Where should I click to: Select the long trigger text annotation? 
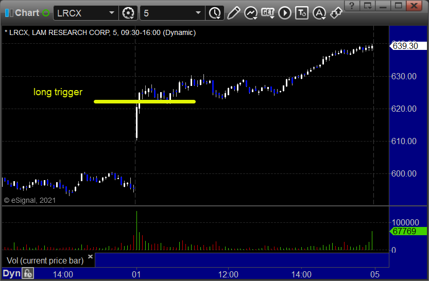(x=58, y=92)
